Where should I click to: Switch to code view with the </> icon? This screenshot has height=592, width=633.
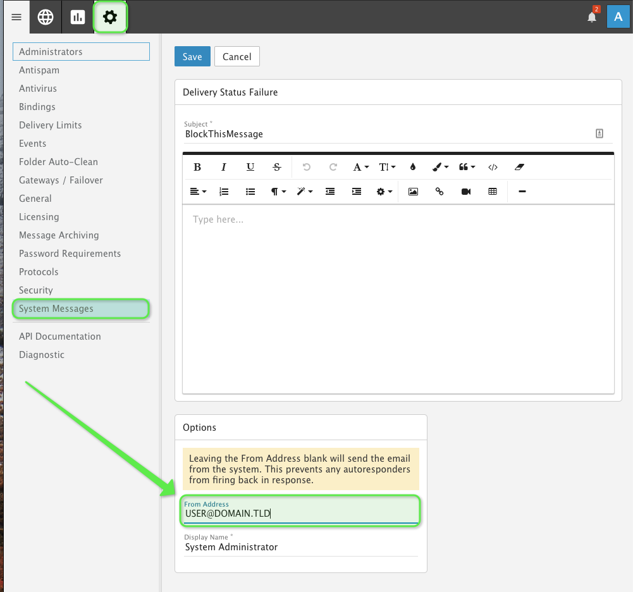click(x=493, y=167)
